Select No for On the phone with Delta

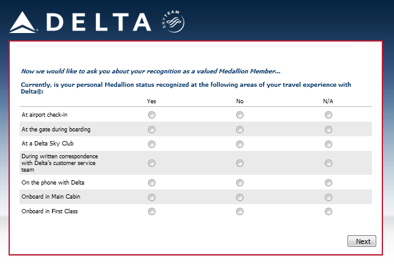pos(240,183)
